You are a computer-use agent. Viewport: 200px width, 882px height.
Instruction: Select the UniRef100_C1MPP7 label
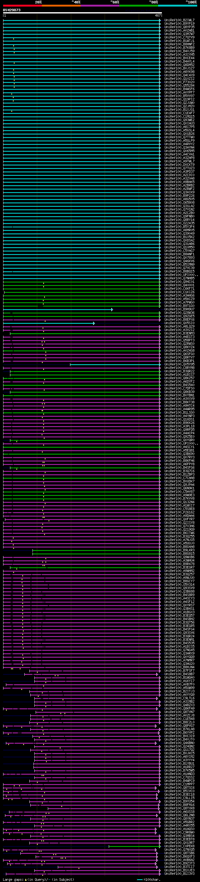pyautogui.click(x=179, y=784)
